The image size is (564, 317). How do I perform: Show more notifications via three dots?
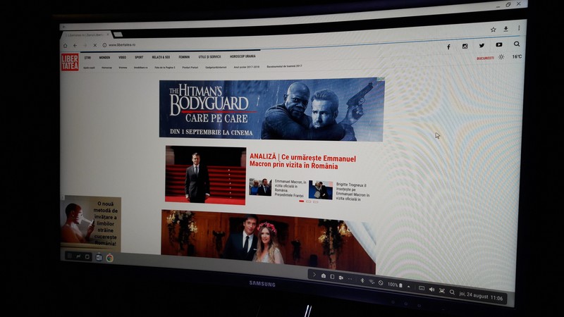[350, 278]
